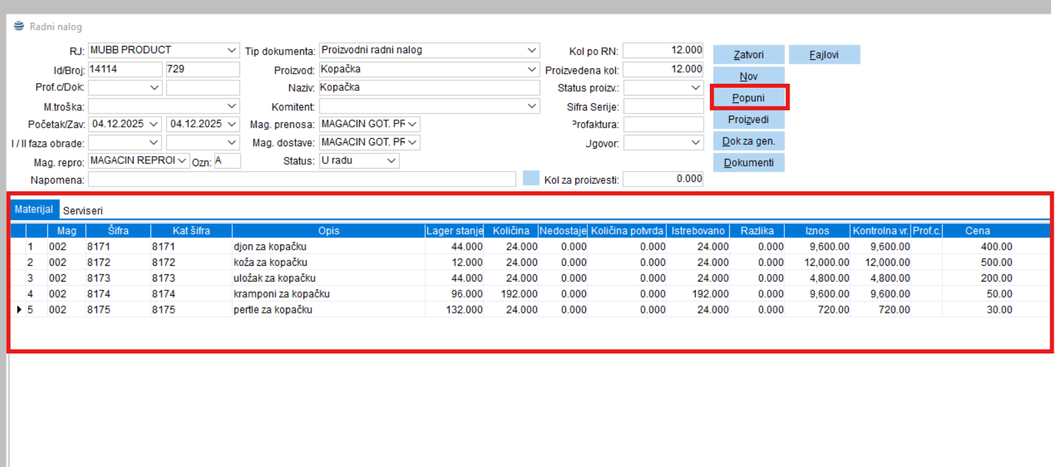
Task: Create new order with Nov button
Action: click(x=748, y=76)
